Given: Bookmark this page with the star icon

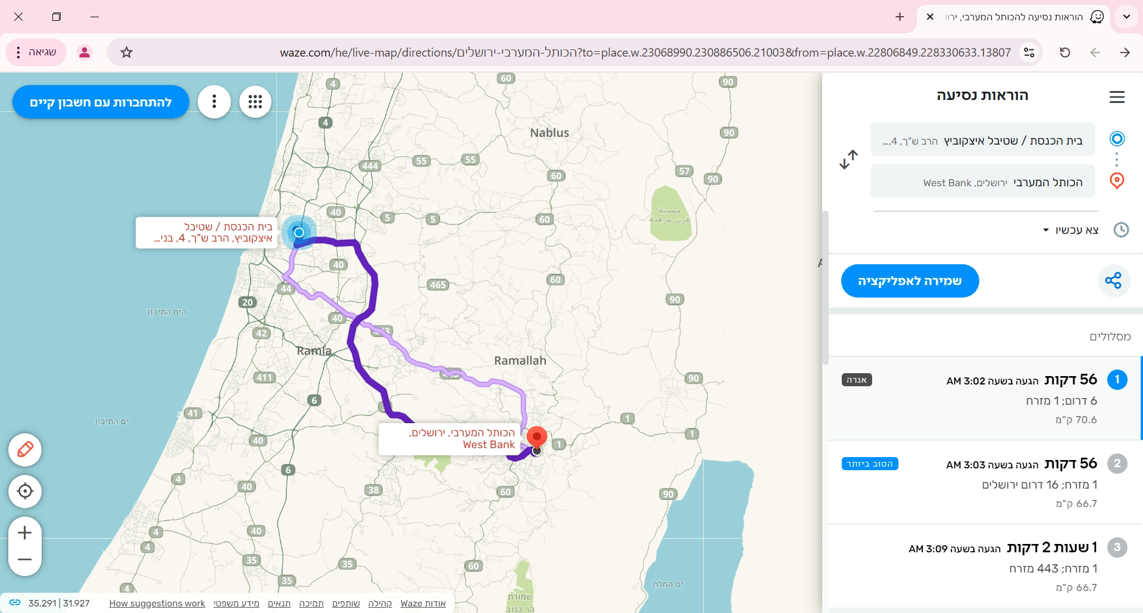Looking at the screenshot, I should [126, 52].
